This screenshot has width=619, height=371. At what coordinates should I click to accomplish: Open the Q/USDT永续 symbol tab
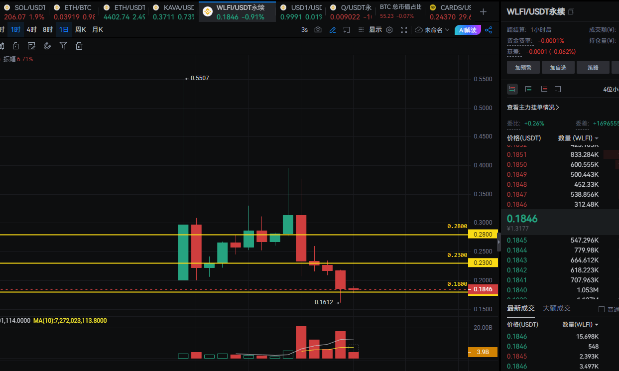pyautogui.click(x=351, y=12)
